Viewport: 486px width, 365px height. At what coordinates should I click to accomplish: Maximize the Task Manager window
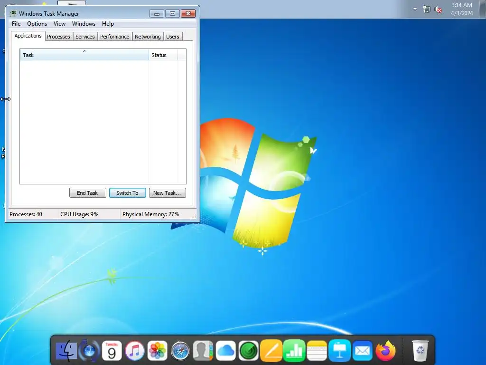pyautogui.click(x=172, y=14)
